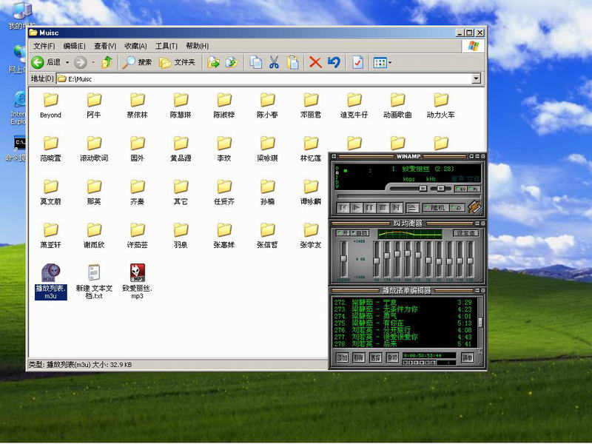This screenshot has height=444, width=592.
Task: Select the 致爱丽丝.mp3 file
Action: [x=137, y=282]
